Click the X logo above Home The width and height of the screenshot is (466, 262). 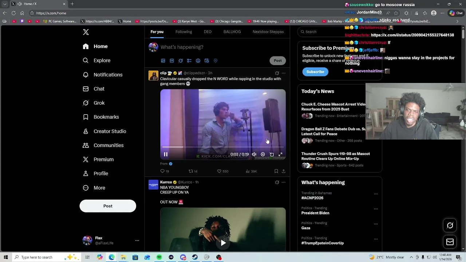coord(86,32)
